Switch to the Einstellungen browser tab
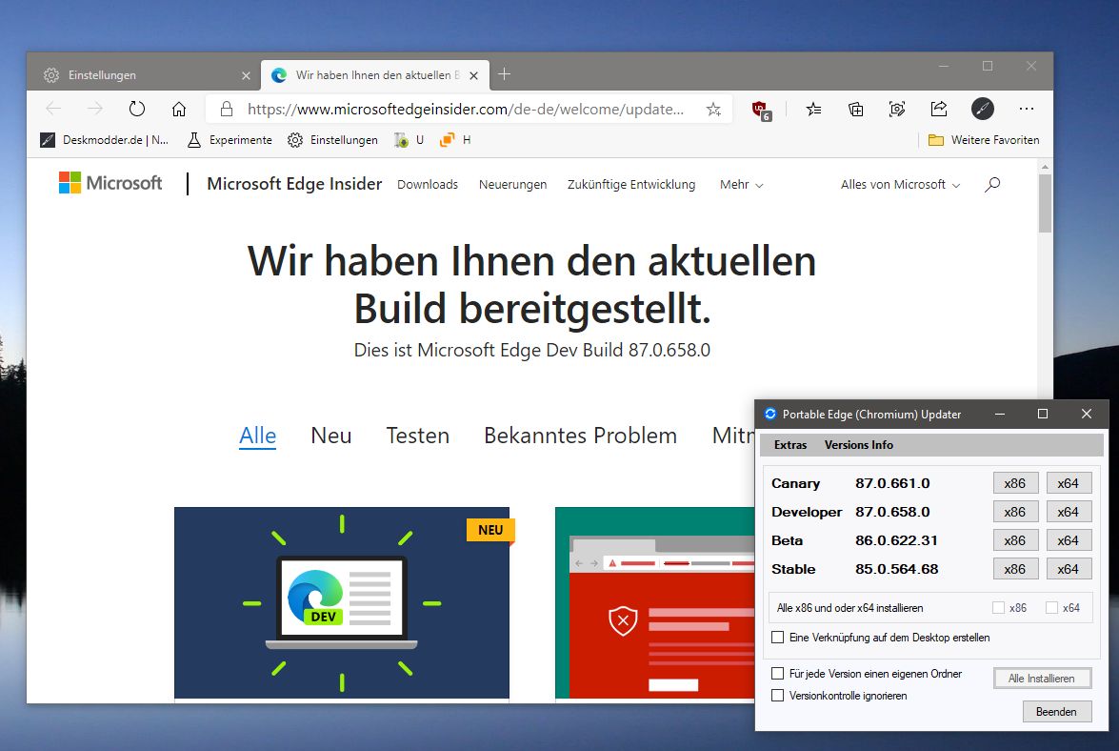The image size is (1119, 751). click(x=143, y=75)
